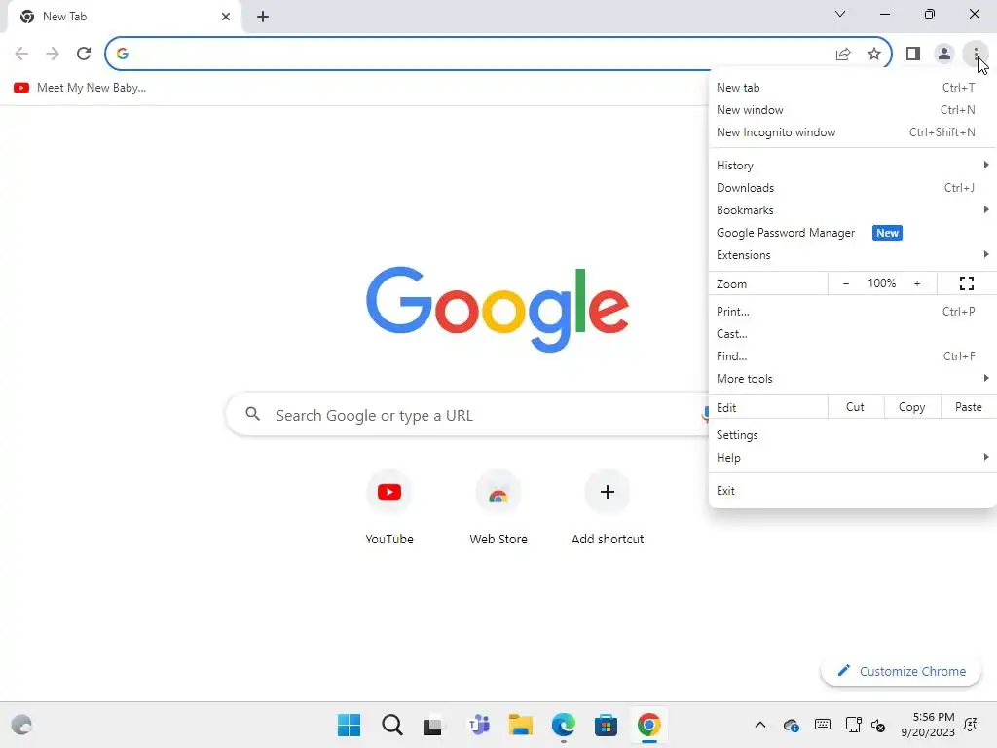Viewport: 997px width, 748px height.
Task: Click the forward navigation arrow
Action: tap(53, 54)
